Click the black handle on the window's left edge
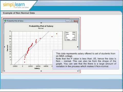The width and height of the screenshot is (123, 92). tap(5, 47)
